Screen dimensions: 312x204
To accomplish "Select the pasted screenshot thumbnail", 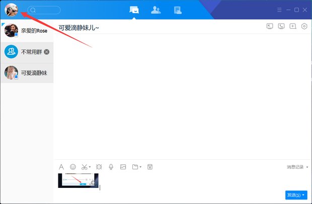I will pyautogui.click(x=78, y=180).
